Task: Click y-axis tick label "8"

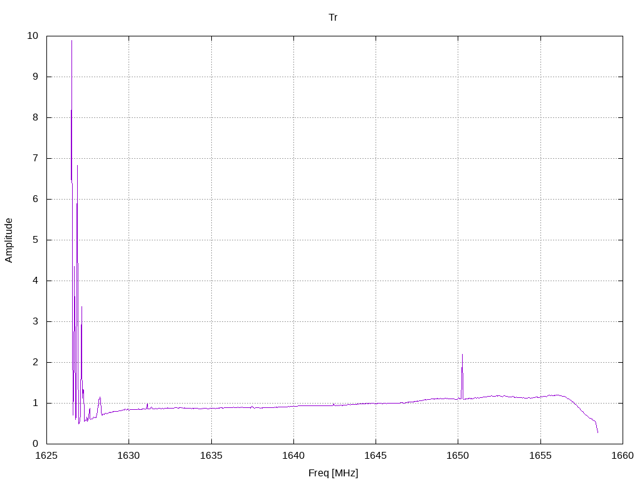Action: pos(36,117)
